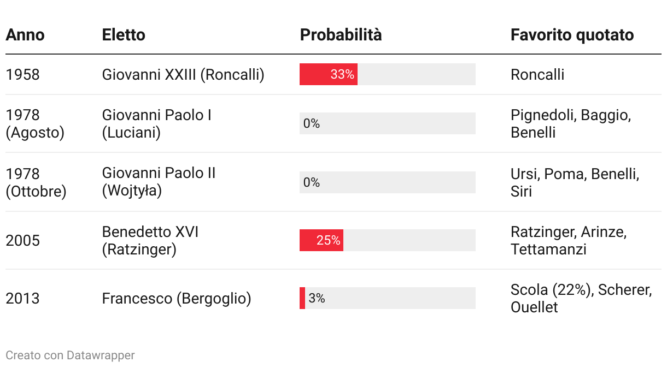Click the Probabilità column header
667x368 pixels.
341,35
